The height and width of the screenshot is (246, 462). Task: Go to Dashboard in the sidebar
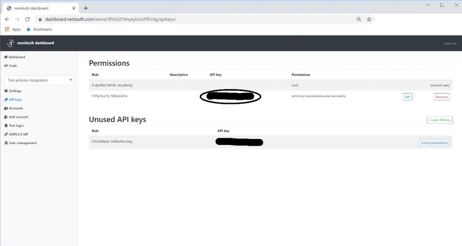(17, 57)
